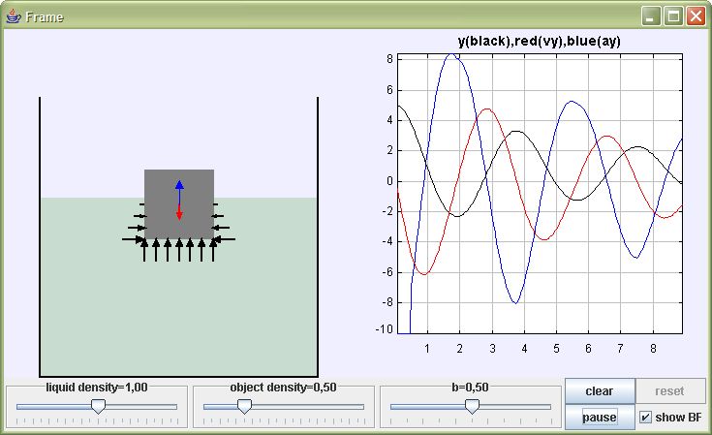
Task: Maximize the Frame window
Action: pos(673,16)
